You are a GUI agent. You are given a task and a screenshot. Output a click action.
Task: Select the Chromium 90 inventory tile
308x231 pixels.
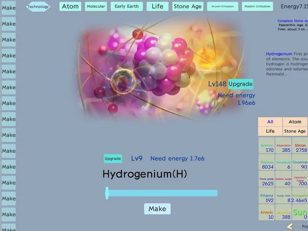click(300, 162)
